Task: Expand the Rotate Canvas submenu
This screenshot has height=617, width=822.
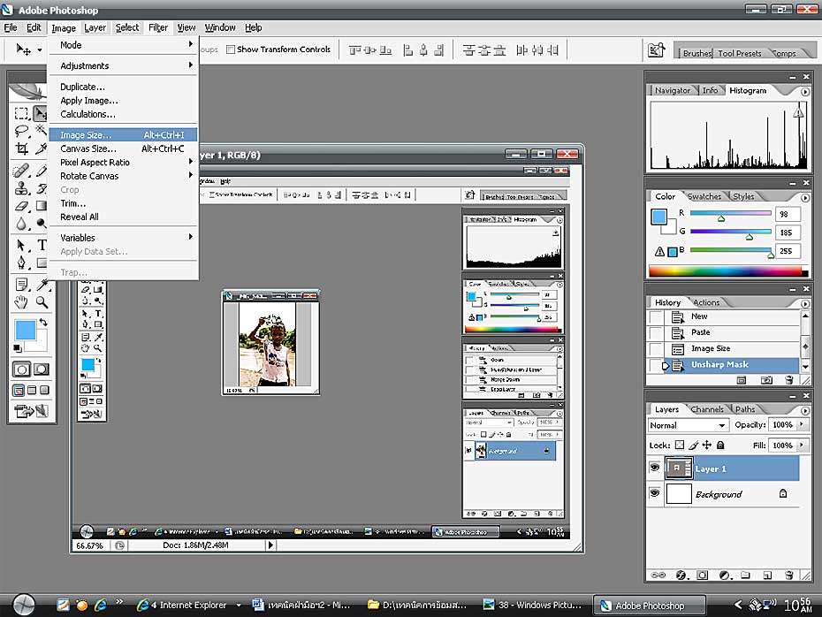Action: click(123, 176)
